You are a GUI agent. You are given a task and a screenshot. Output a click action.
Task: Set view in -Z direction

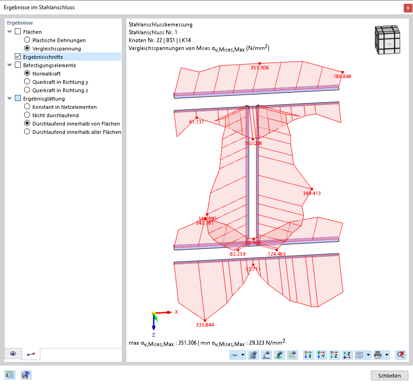[x=347, y=355]
